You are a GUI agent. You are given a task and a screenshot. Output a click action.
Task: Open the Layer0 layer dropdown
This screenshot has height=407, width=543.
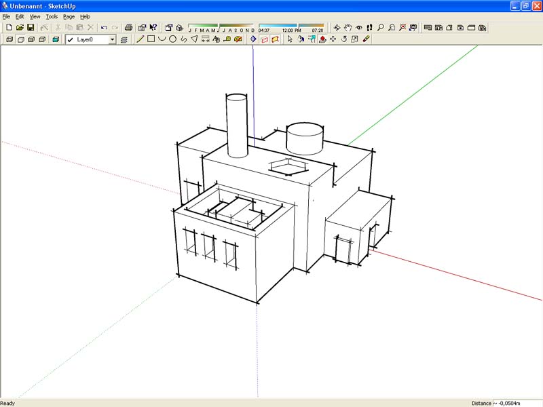click(113, 39)
